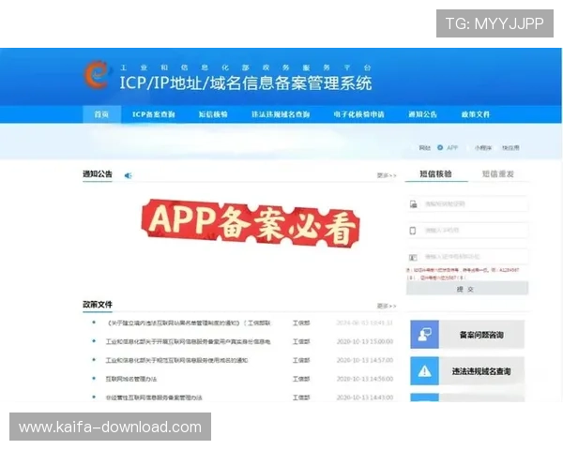This screenshot has width=563, height=450.
Task: Open 短信核验 in the navigation bar
Action: tap(213, 114)
